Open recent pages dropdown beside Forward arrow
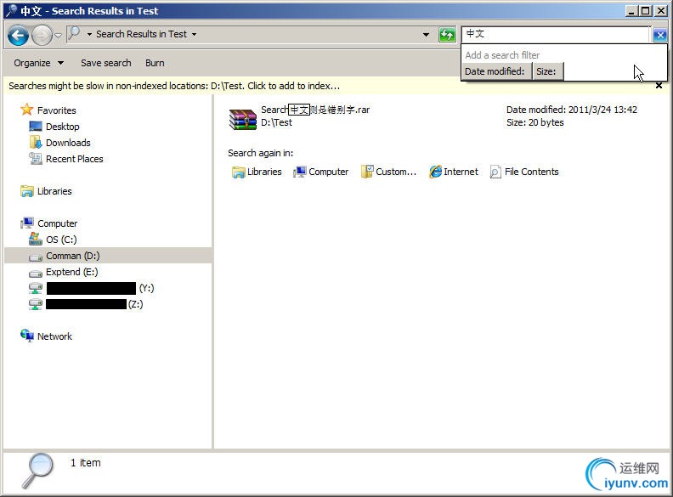This screenshot has width=673, height=497. [x=59, y=35]
